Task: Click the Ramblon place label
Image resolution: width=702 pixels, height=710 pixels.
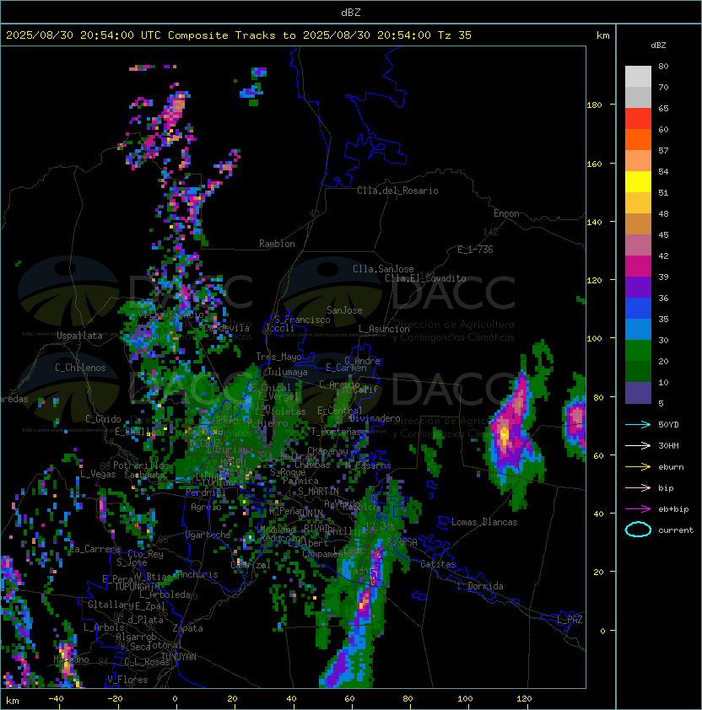Action: point(277,244)
